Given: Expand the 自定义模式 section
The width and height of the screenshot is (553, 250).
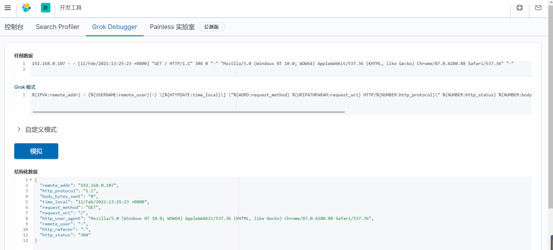Looking at the screenshot, I should pos(37,129).
